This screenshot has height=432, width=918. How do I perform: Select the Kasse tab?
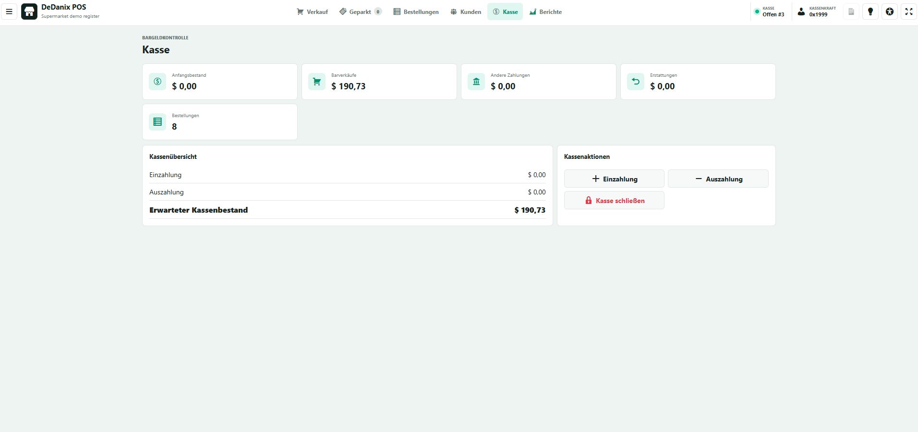505,12
